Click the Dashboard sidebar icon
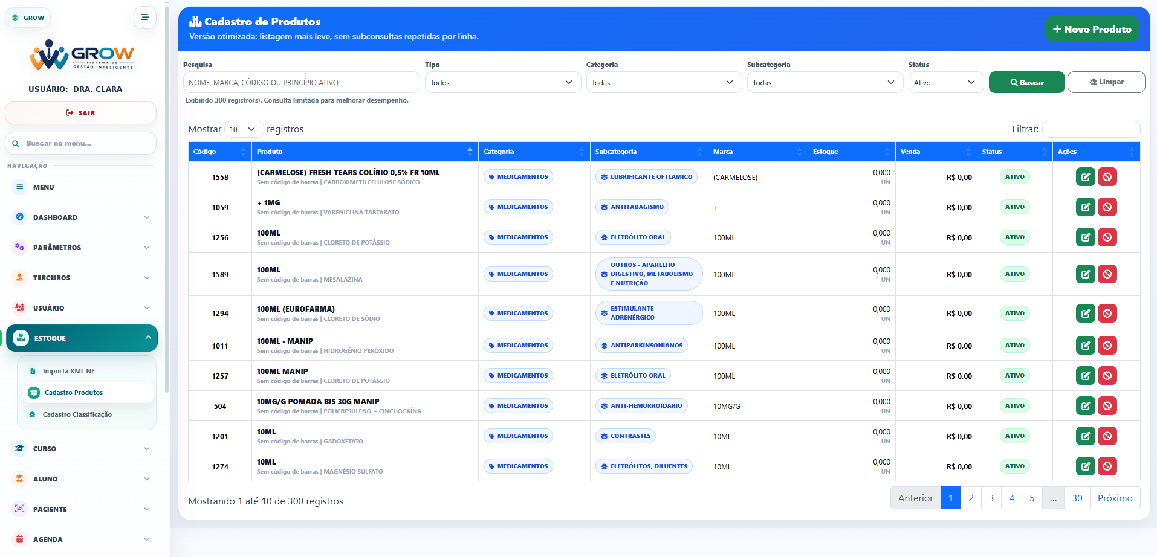 pyautogui.click(x=20, y=217)
